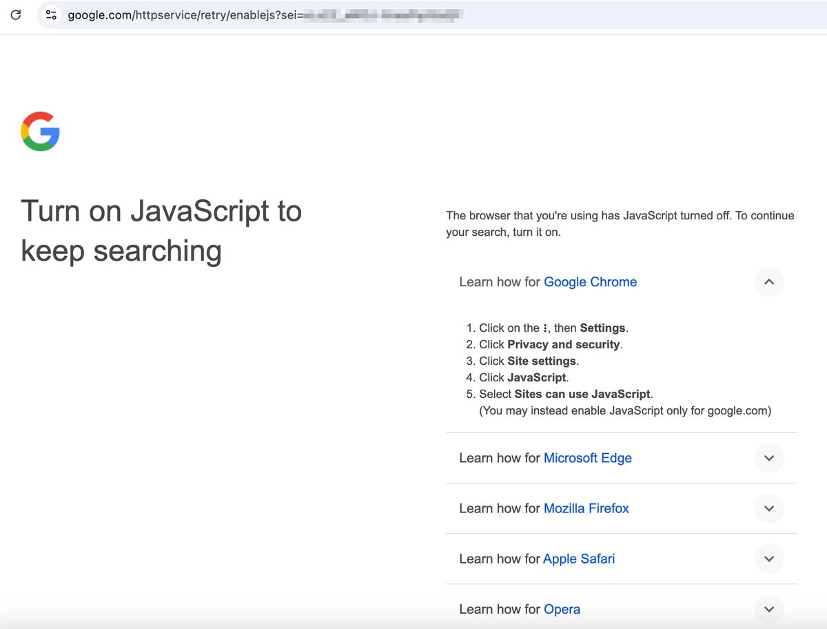The image size is (827, 629).
Task: Reload the page with the refresh icon
Action: (x=16, y=14)
